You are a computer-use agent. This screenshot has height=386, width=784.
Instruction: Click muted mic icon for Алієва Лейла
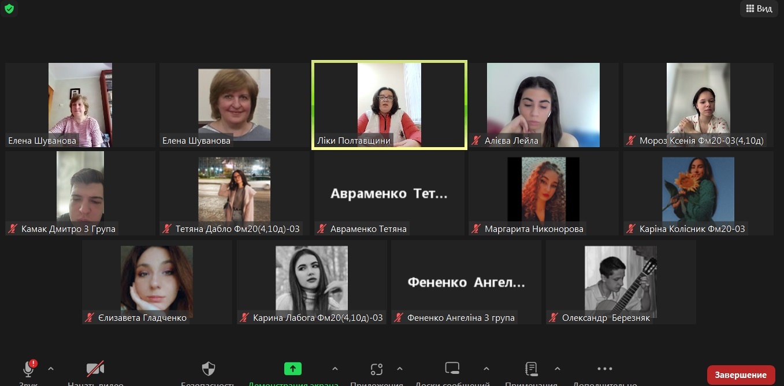(477, 140)
